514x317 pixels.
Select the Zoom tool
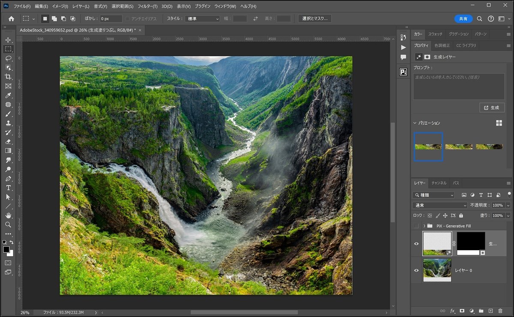click(x=8, y=224)
